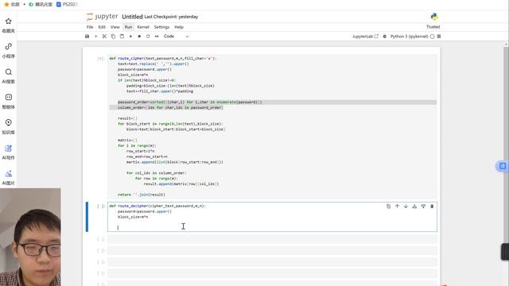Click the highlighted password_order line
Screen dimensions: 509x286
190,102
